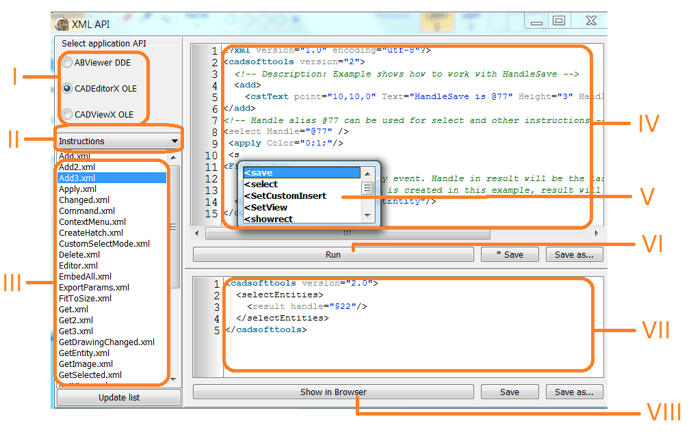The width and height of the screenshot is (693, 434).
Task: Choose <save in the autocomplete popup
Action: point(302,173)
